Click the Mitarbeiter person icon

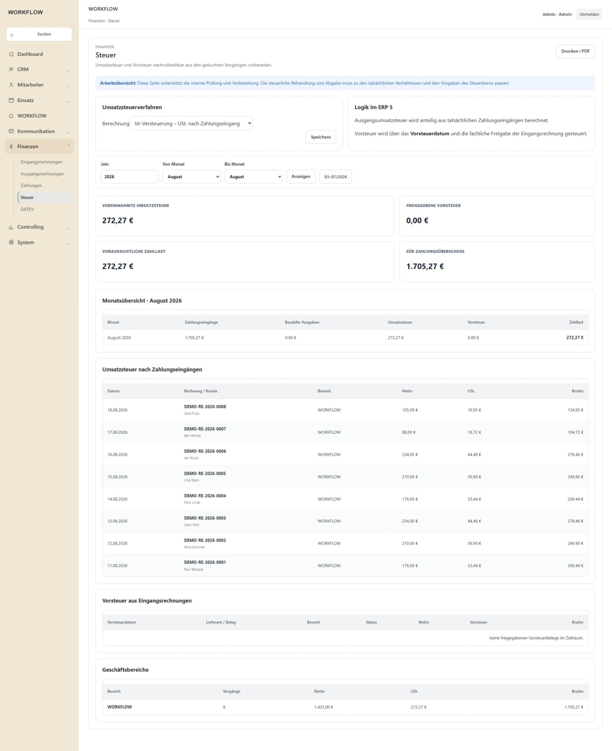click(x=11, y=85)
